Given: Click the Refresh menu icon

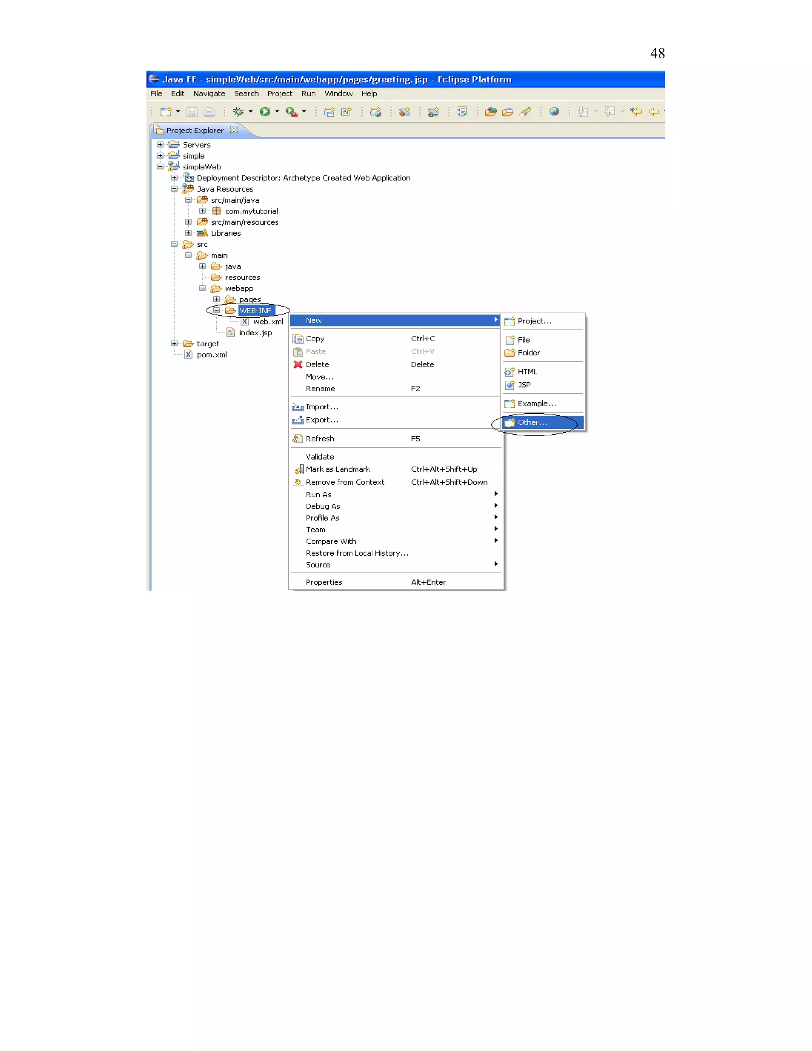Looking at the screenshot, I should click(298, 438).
